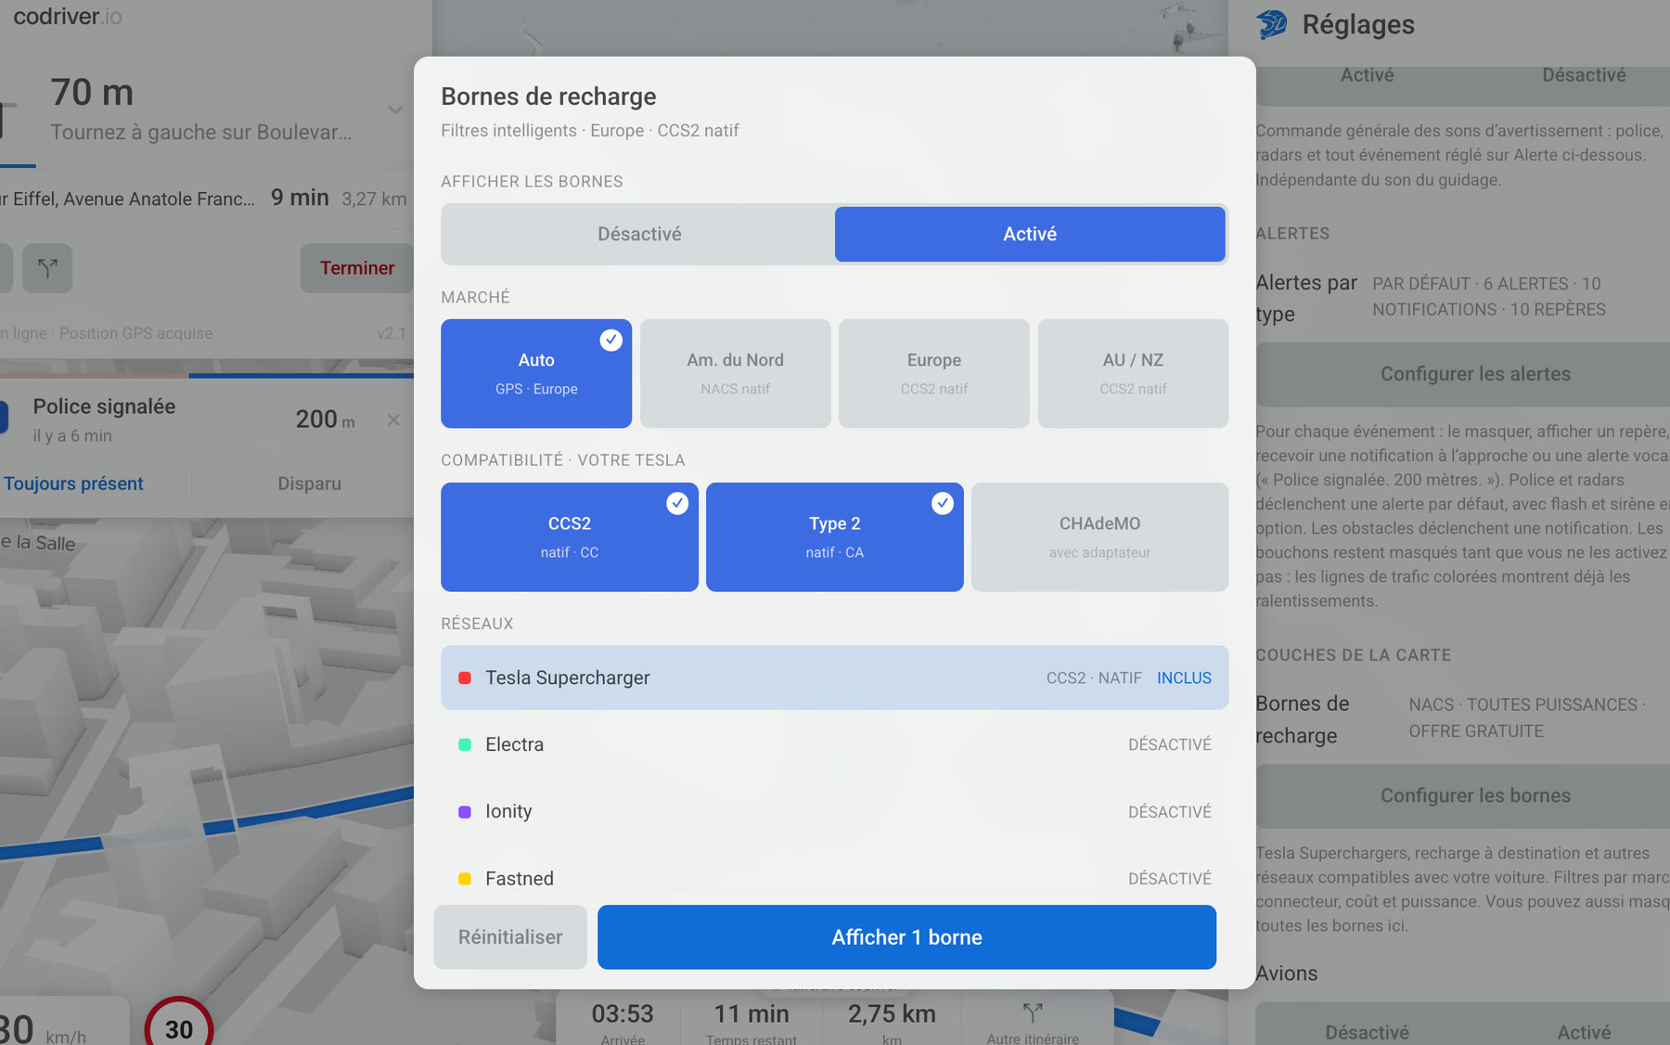This screenshot has height=1045, width=1670.
Task: Enable the CHAdeMO adapter connector
Action: click(x=1100, y=536)
